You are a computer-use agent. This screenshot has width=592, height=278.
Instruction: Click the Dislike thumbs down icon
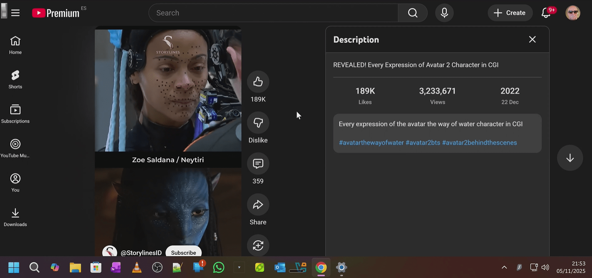coord(258,122)
